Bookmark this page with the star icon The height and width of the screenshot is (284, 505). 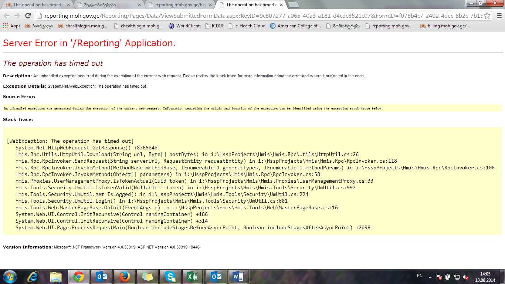(487, 16)
